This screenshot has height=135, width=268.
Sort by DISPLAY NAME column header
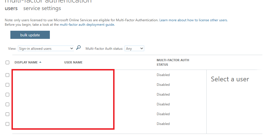pos(26,62)
